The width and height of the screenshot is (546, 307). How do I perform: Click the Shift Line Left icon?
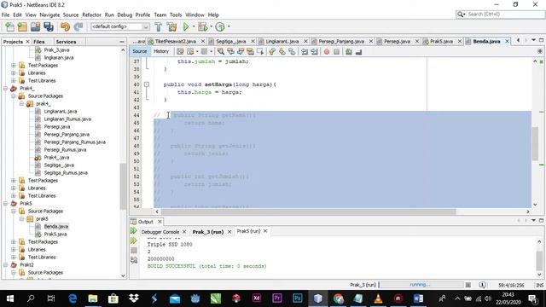point(305,51)
